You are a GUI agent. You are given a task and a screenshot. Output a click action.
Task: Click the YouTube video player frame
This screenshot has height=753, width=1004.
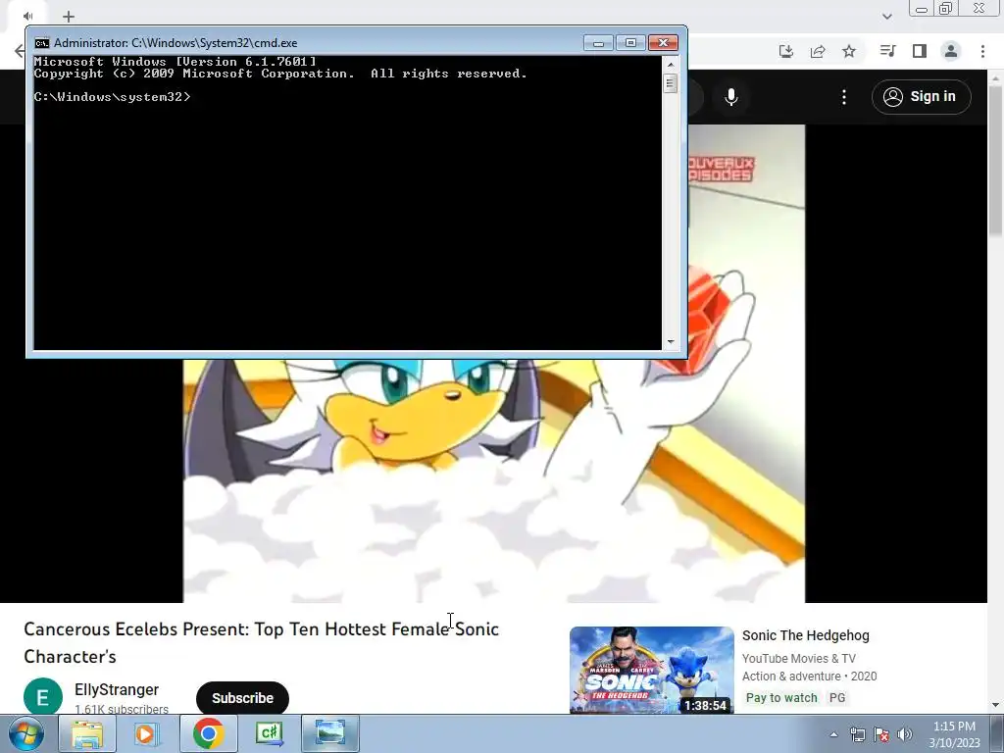click(494, 480)
